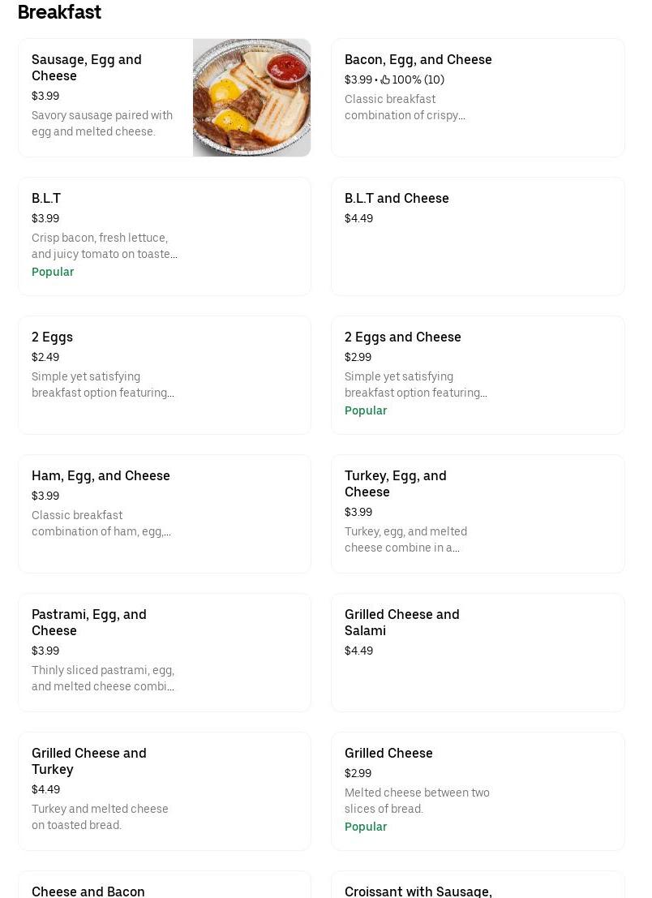Click the thumbs-up rating icon on Bacon, Egg, and Cheese
Screen dimensions: 652x898
(x=385, y=79)
